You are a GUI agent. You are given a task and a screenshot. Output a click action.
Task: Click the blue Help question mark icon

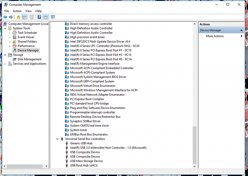[39, 17]
